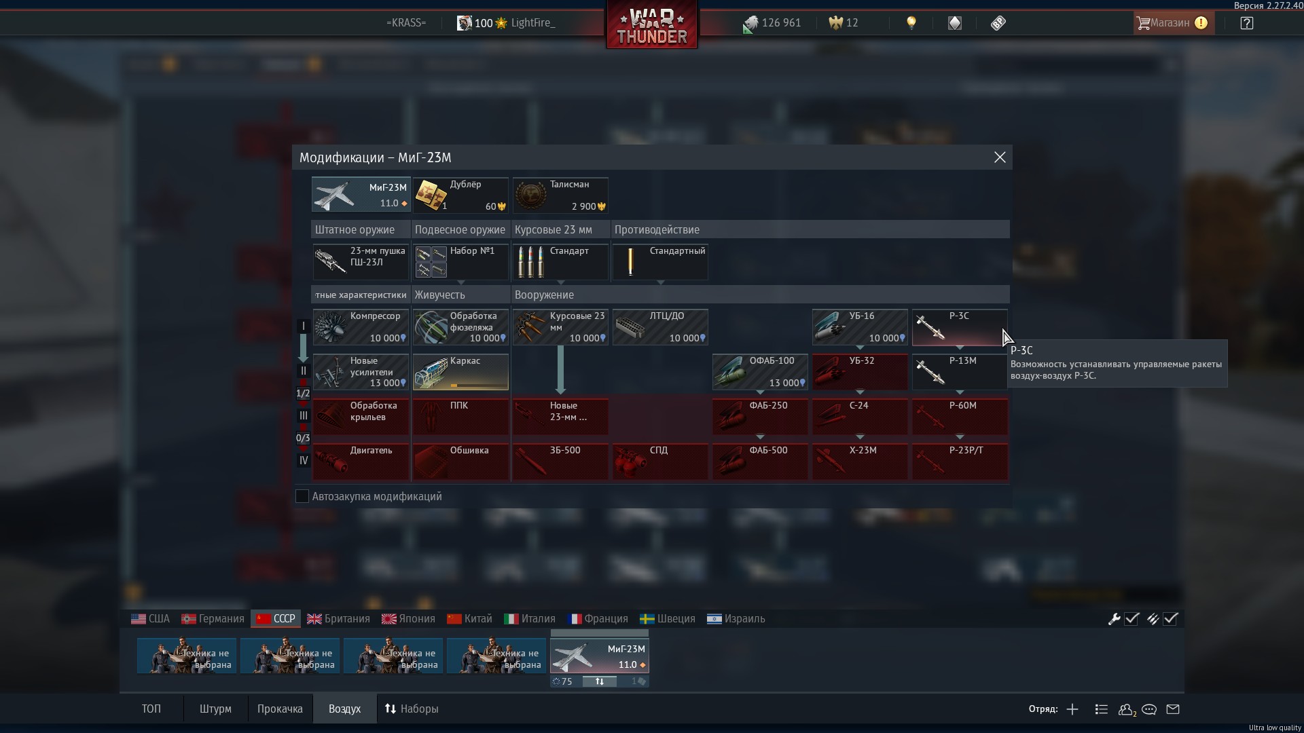Screen dimensions: 1304x733
Task: Open the friends contacts icon
Action: click(1126, 709)
